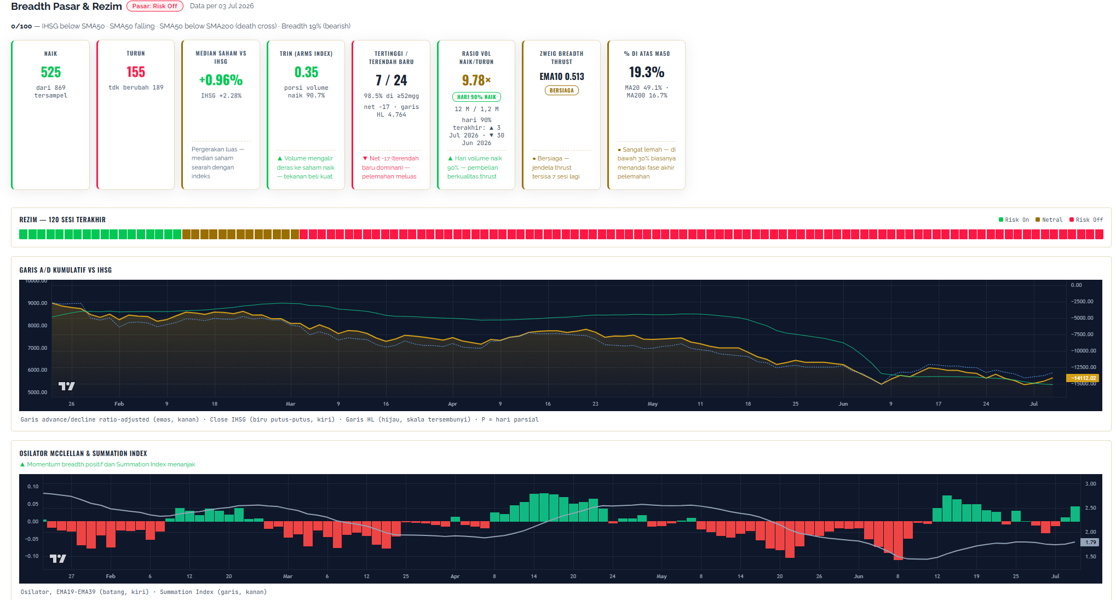Click the Apr label on McClellan chart axis
This screenshot has width=1116, height=600.
click(x=455, y=576)
